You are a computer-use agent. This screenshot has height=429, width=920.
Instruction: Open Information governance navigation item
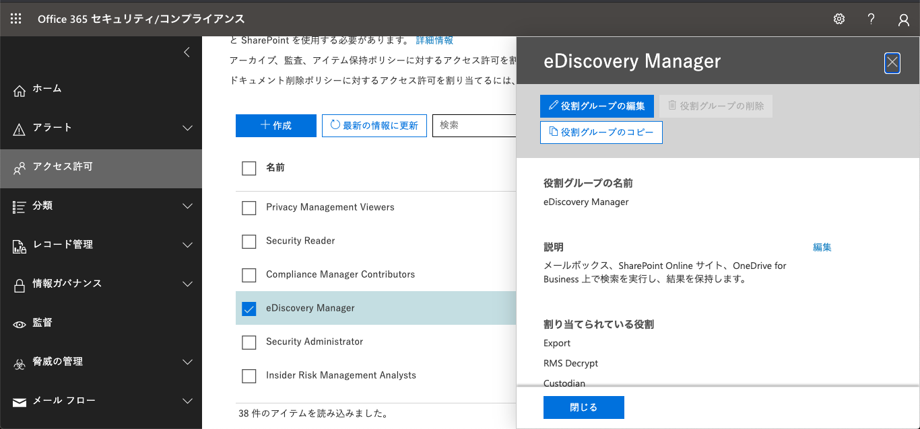(67, 284)
